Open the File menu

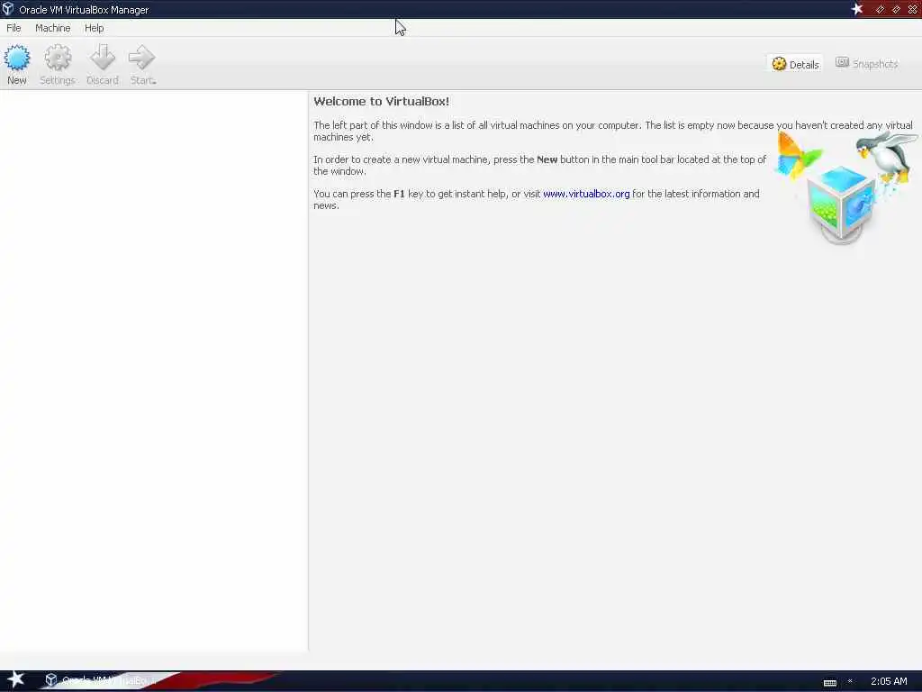coord(14,28)
